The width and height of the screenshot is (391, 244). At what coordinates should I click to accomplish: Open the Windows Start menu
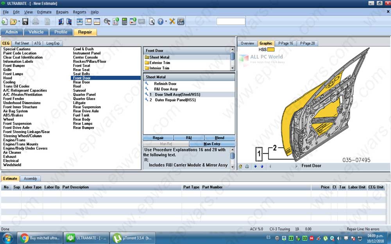(7, 238)
